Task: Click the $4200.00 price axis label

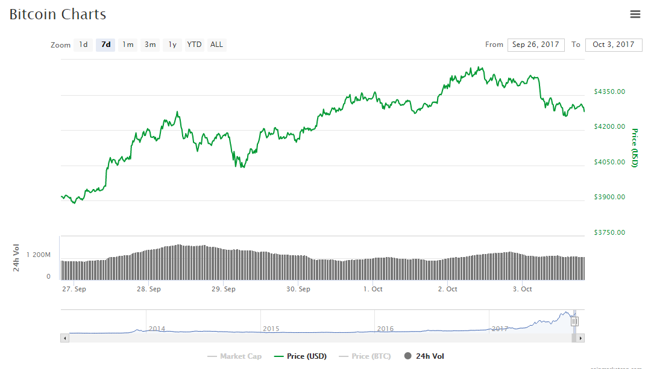Action: [x=609, y=126]
